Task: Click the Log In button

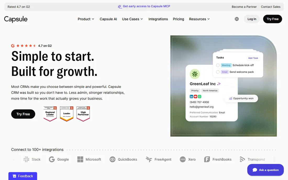Action: 252,19
